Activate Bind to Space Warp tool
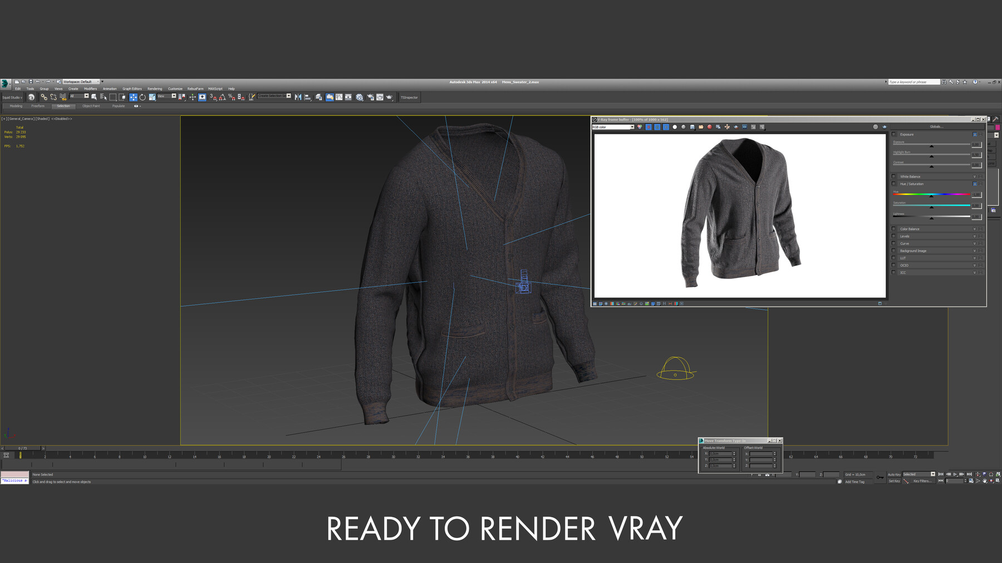This screenshot has width=1002, height=563. pyautogui.click(x=63, y=97)
